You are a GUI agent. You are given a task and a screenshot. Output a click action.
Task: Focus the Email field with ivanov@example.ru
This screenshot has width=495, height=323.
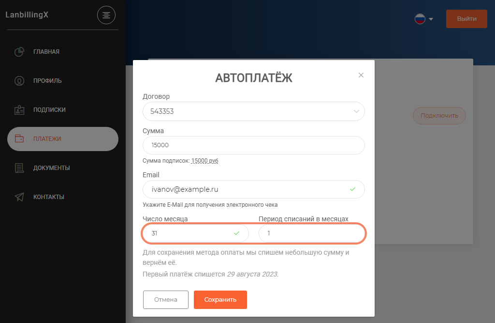(253, 189)
